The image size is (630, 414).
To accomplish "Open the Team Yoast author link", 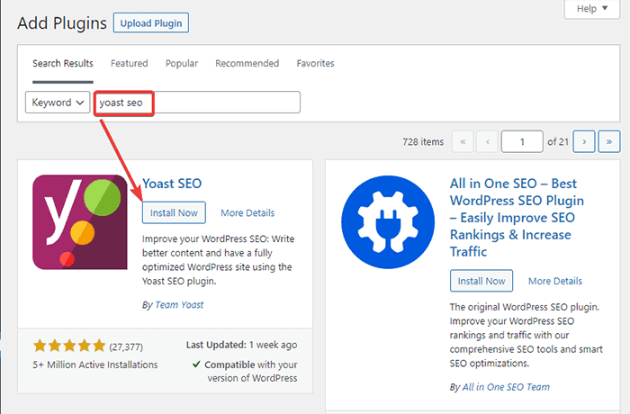I will point(179,305).
